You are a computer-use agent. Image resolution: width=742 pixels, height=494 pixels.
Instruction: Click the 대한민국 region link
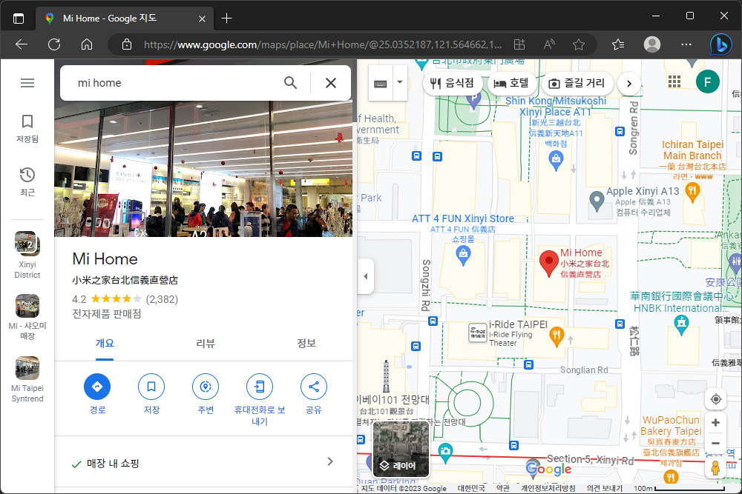(x=471, y=488)
